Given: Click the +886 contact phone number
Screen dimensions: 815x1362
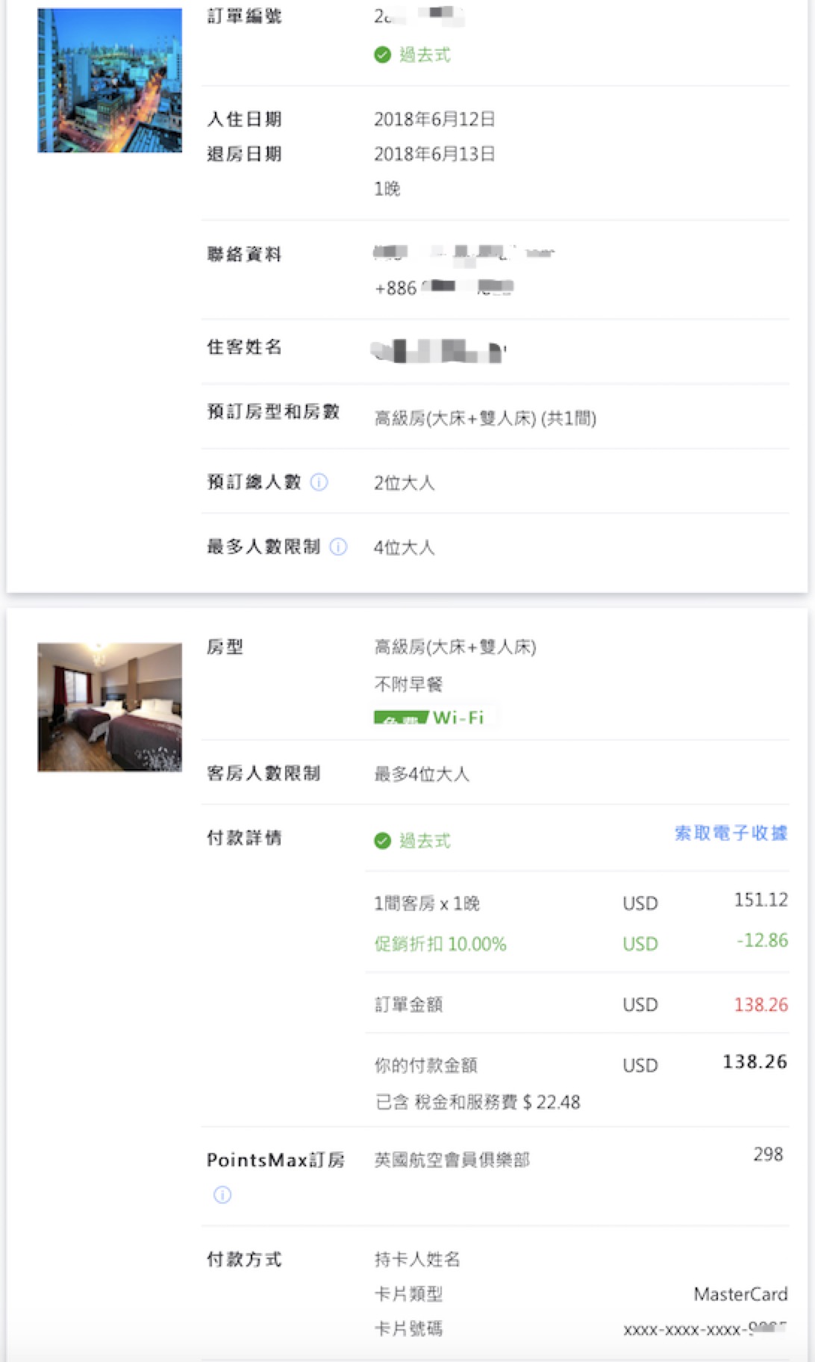Looking at the screenshot, I should coord(443,287).
